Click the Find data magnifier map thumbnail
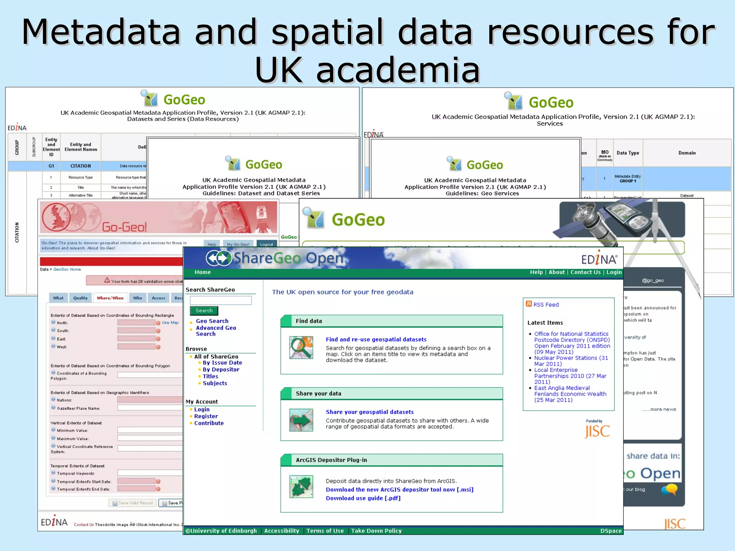Viewport: 735px width, 551px height. [x=301, y=348]
